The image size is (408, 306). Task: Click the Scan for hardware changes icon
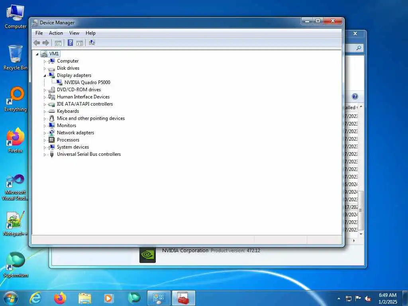tap(92, 42)
